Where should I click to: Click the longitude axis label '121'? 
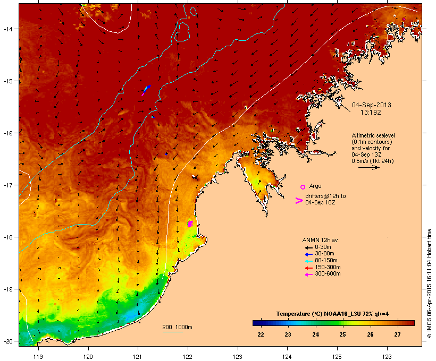coord(138,357)
